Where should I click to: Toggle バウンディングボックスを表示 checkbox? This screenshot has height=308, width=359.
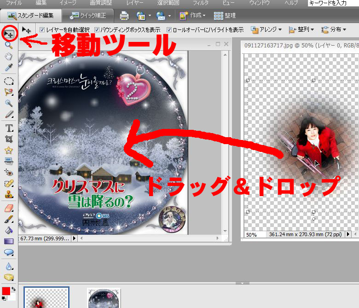pos(97,29)
